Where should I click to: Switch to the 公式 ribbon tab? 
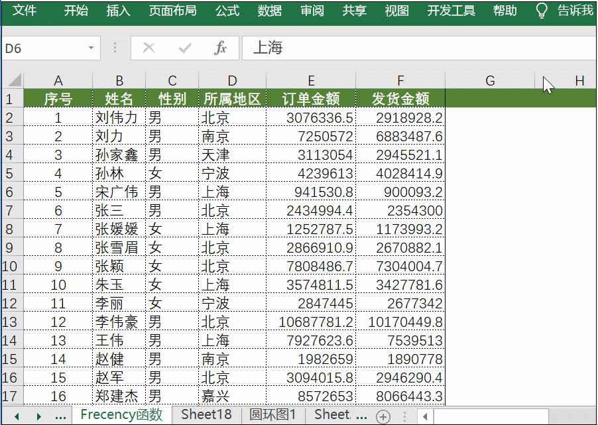coord(227,11)
